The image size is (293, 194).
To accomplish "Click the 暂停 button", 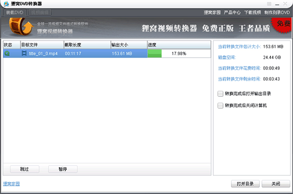I will (63, 169).
